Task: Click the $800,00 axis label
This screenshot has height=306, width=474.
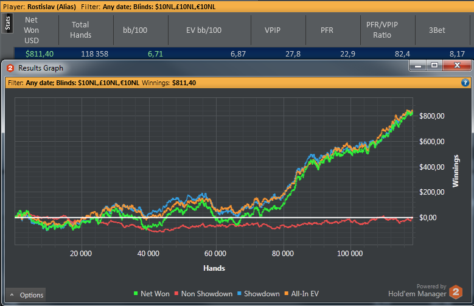Action: tap(431, 116)
